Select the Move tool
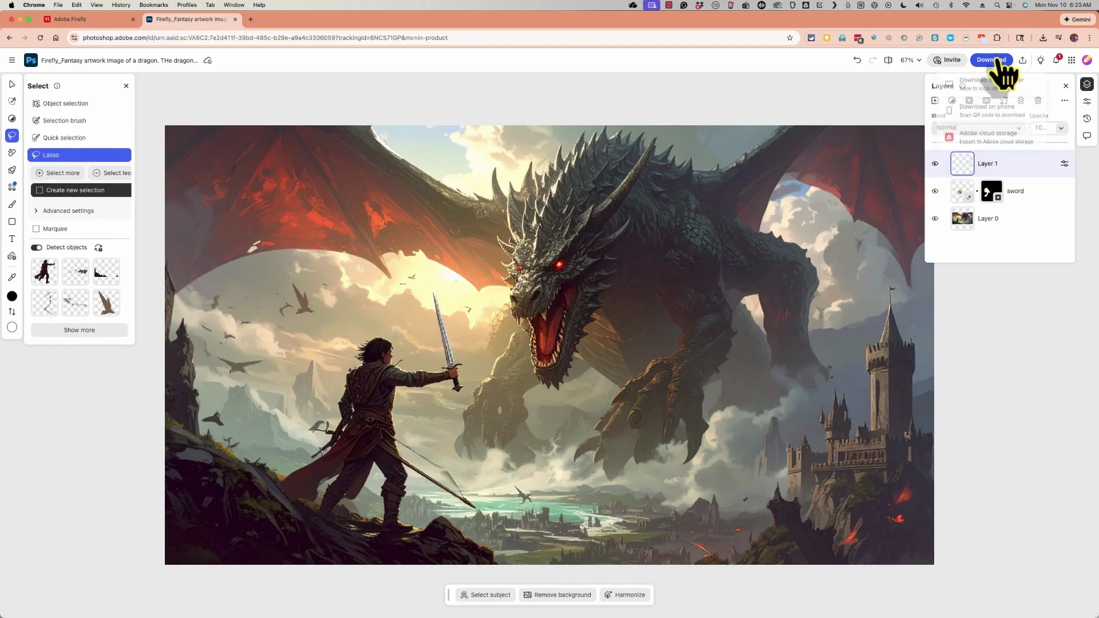This screenshot has height=618, width=1099. [12, 84]
